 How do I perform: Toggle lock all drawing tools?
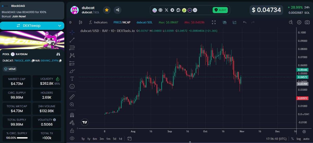(x=72, y=130)
